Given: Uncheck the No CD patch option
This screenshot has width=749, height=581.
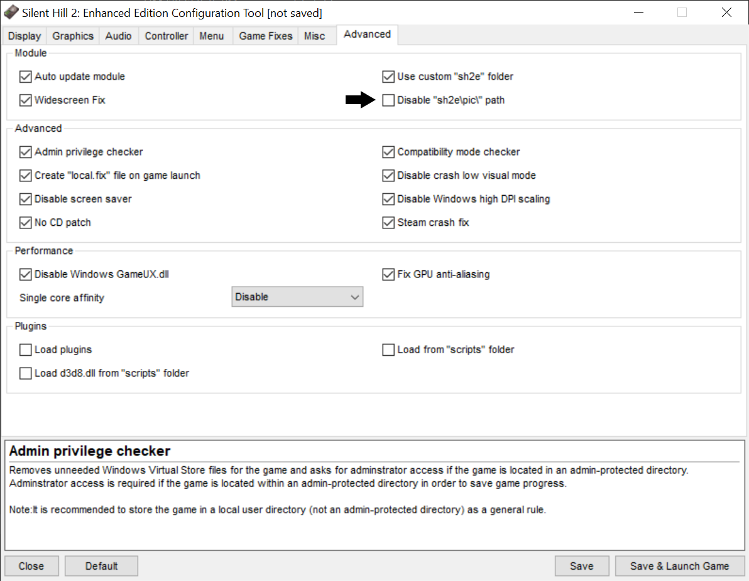Looking at the screenshot, I should [25, 223].
